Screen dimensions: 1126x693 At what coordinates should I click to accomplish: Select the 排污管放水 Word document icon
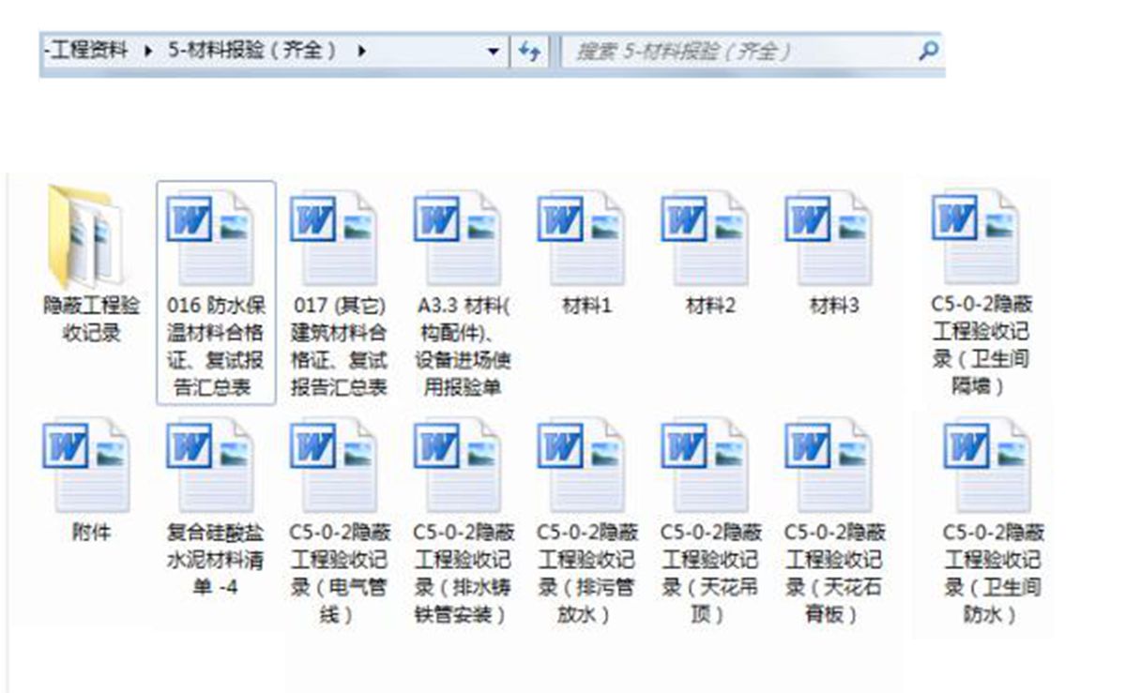pyautogui.click(x=582, y=465)
